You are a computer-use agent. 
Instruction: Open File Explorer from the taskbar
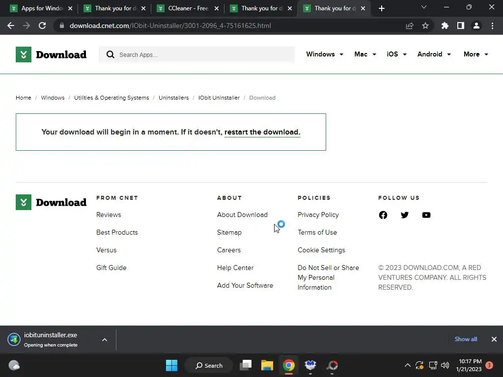pos(267,365)
